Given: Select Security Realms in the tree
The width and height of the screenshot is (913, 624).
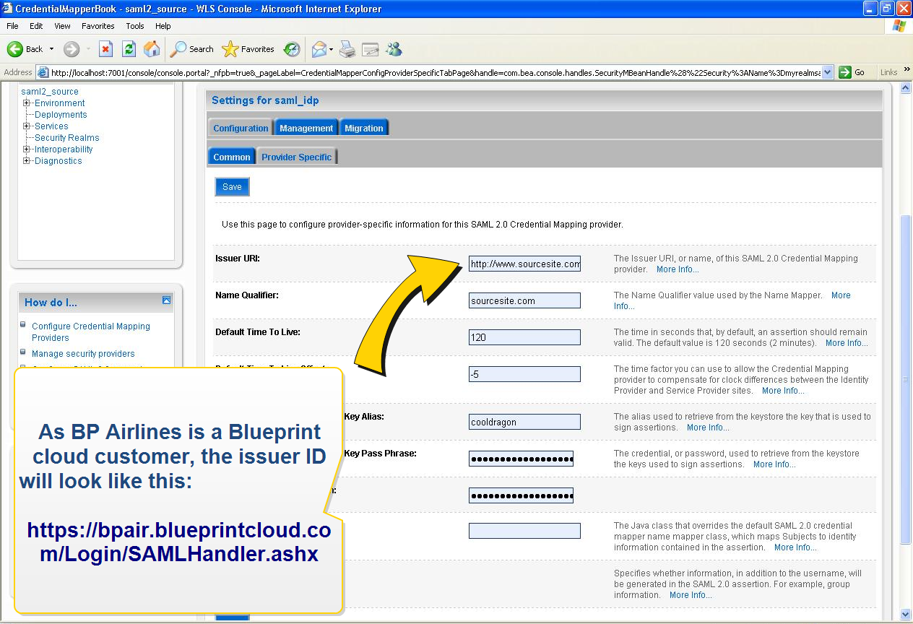Looking at the screenshot, I should 67,138.
